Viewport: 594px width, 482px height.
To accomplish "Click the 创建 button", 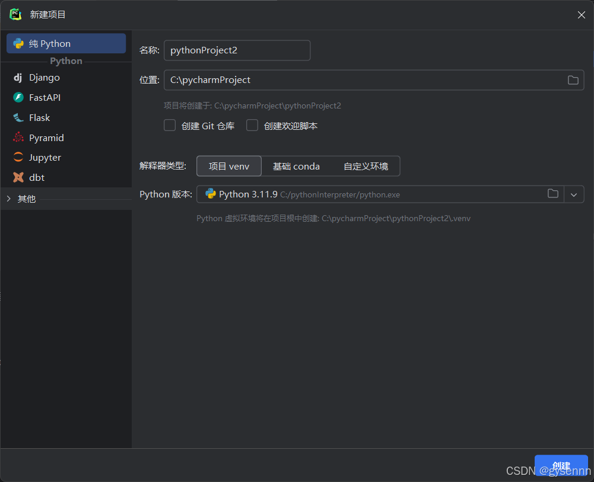I will pos(561,466).
